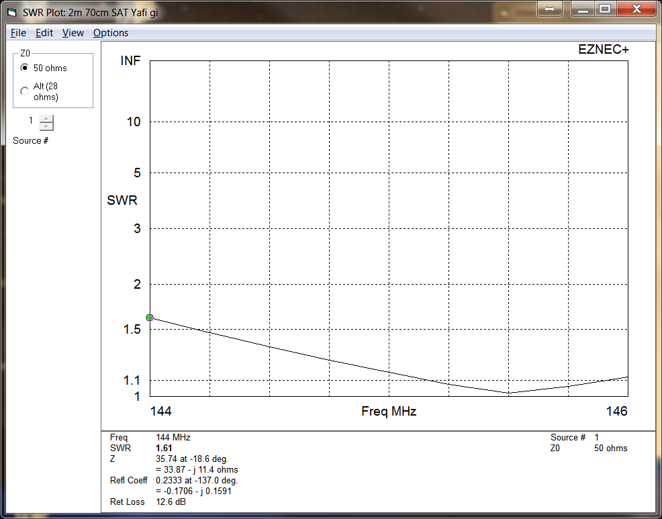662x519 pixels.
Task: Select the 50 ohms Z0 option
Action: coord(25,68)
